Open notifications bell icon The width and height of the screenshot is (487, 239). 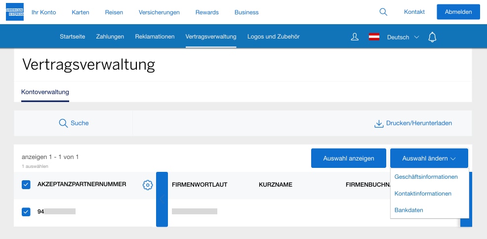pos(433,37)
